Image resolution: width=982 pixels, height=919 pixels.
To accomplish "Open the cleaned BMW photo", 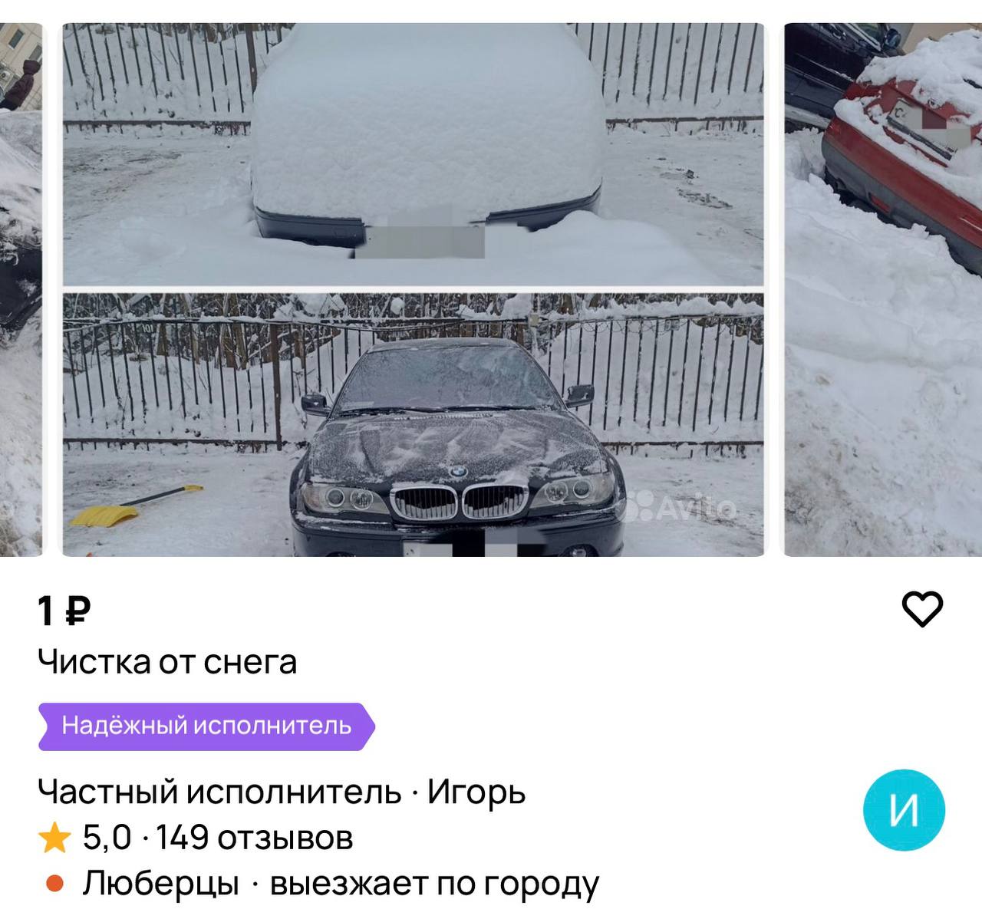I will tap(413, 425).
